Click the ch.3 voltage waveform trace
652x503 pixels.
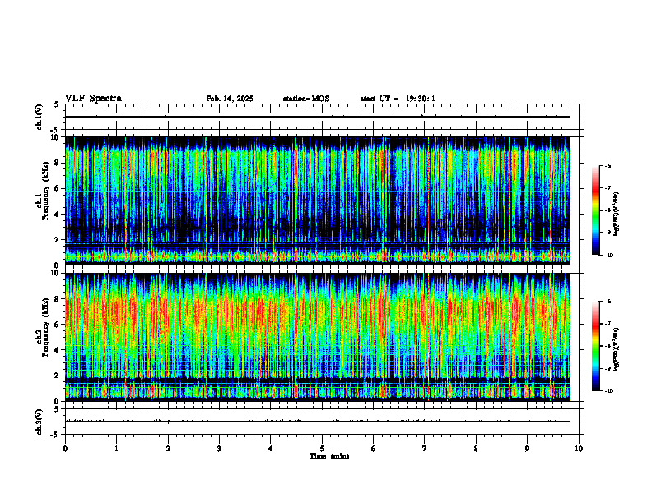318,422
